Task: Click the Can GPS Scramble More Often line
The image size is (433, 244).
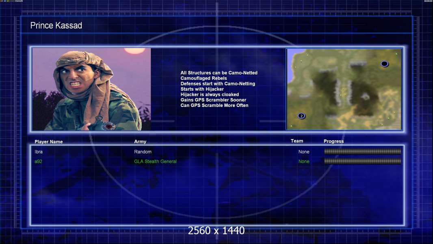Action: click(x=214, y=105)
